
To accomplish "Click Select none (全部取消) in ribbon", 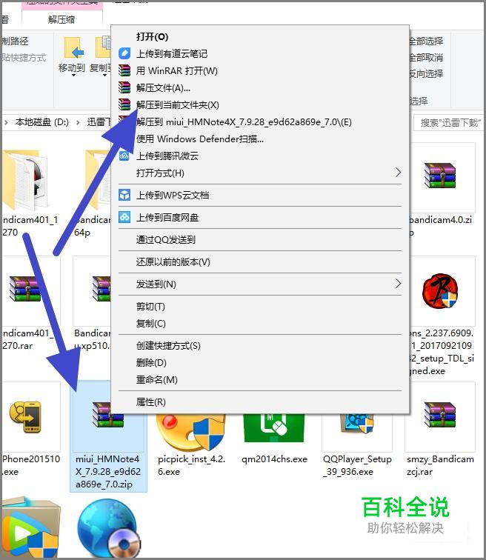I will 426,58.
